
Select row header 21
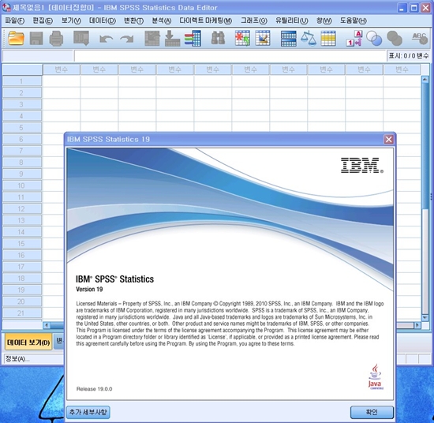[x=22, y=313]
